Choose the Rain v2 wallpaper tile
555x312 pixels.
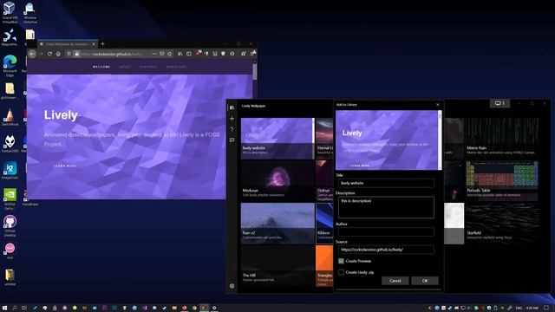coord(277,224)
